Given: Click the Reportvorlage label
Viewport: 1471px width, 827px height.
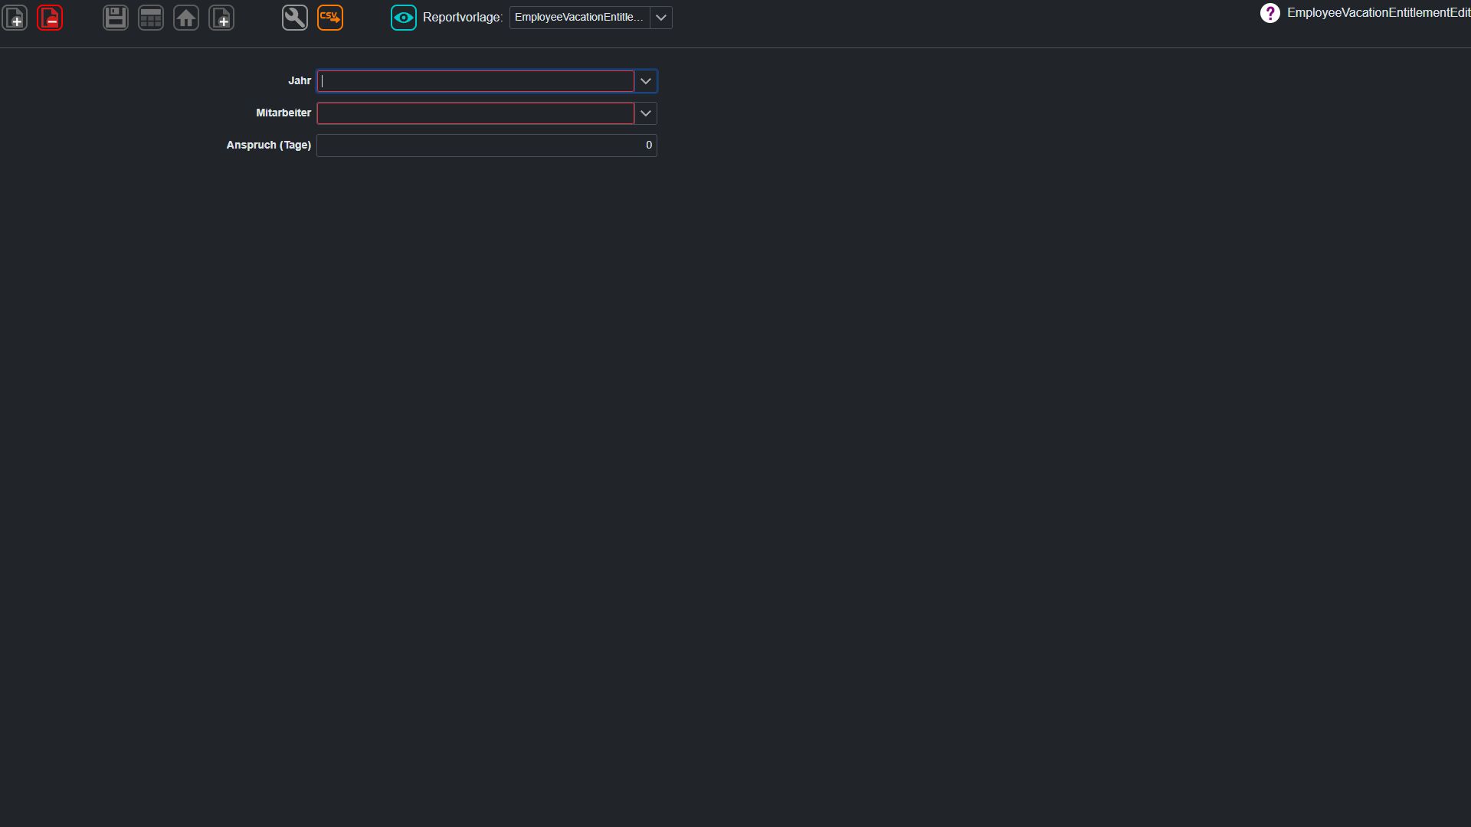Looking at the screenshot, I should pyautogui.click(x=463, y=18).
